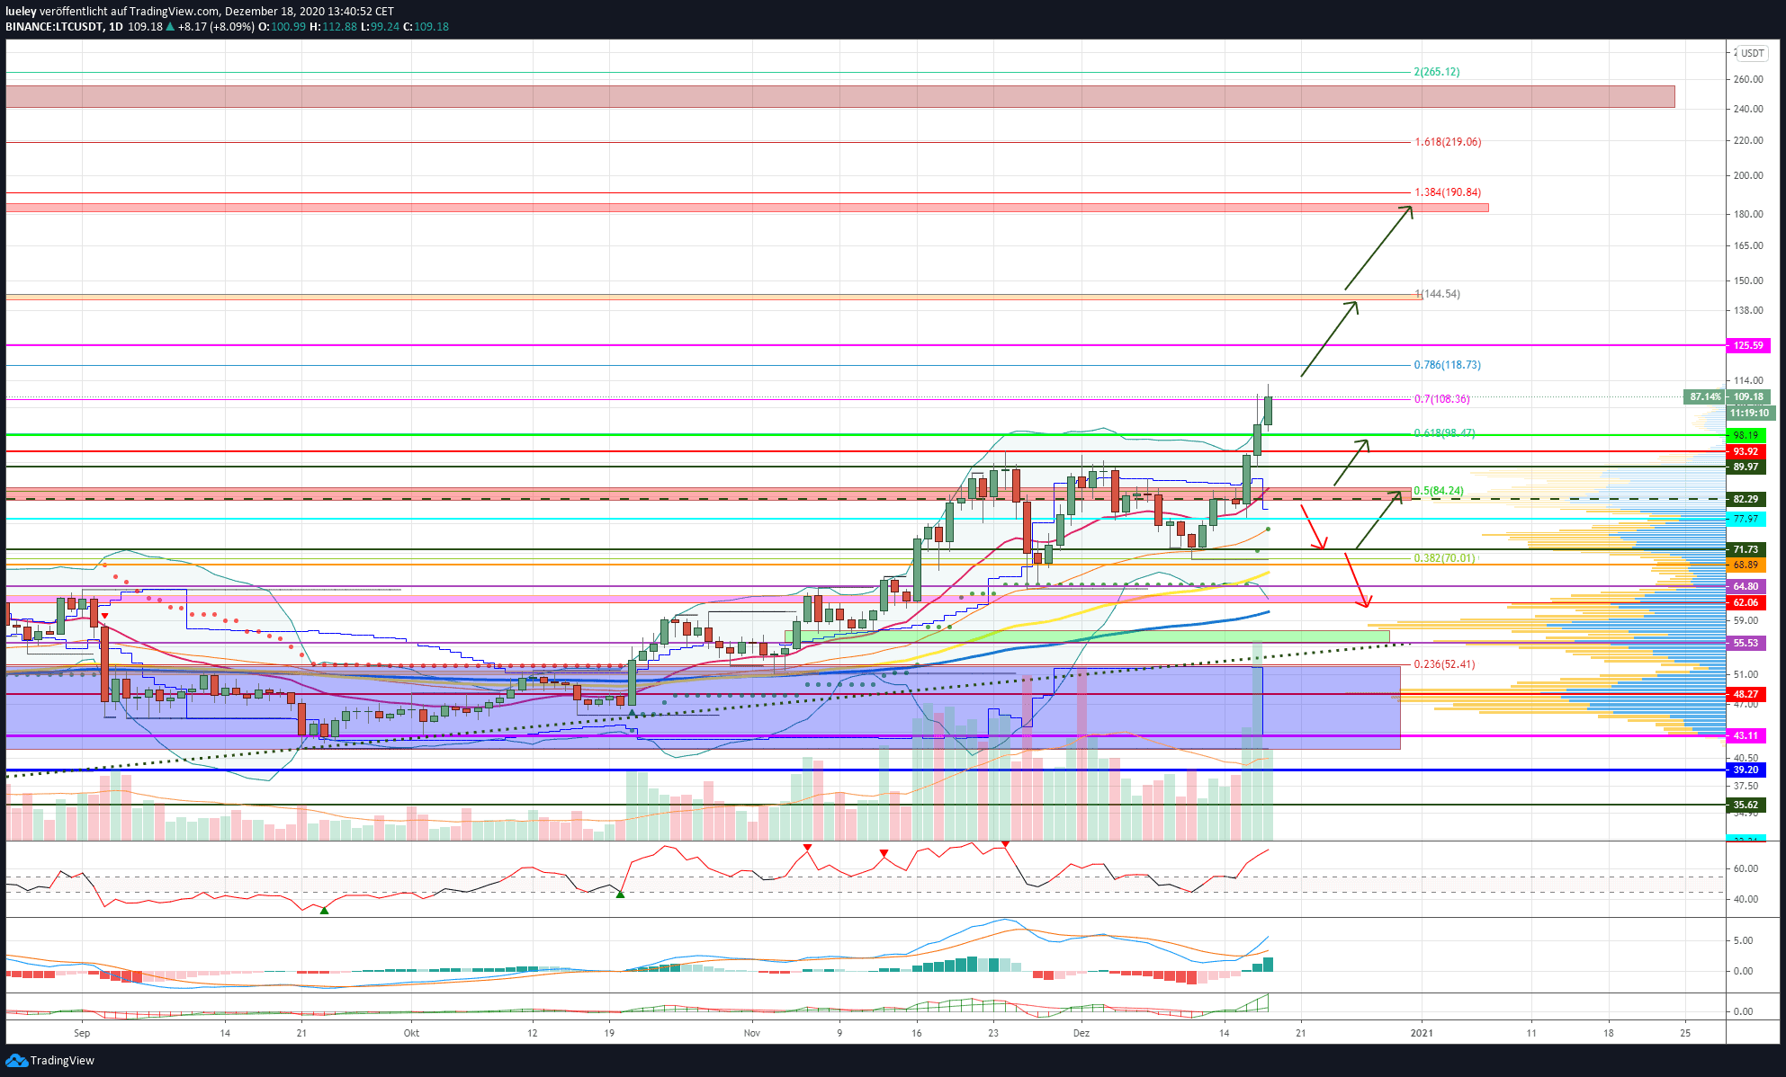Select the magenta 43.11 price label

click(x=1746, y=735)
